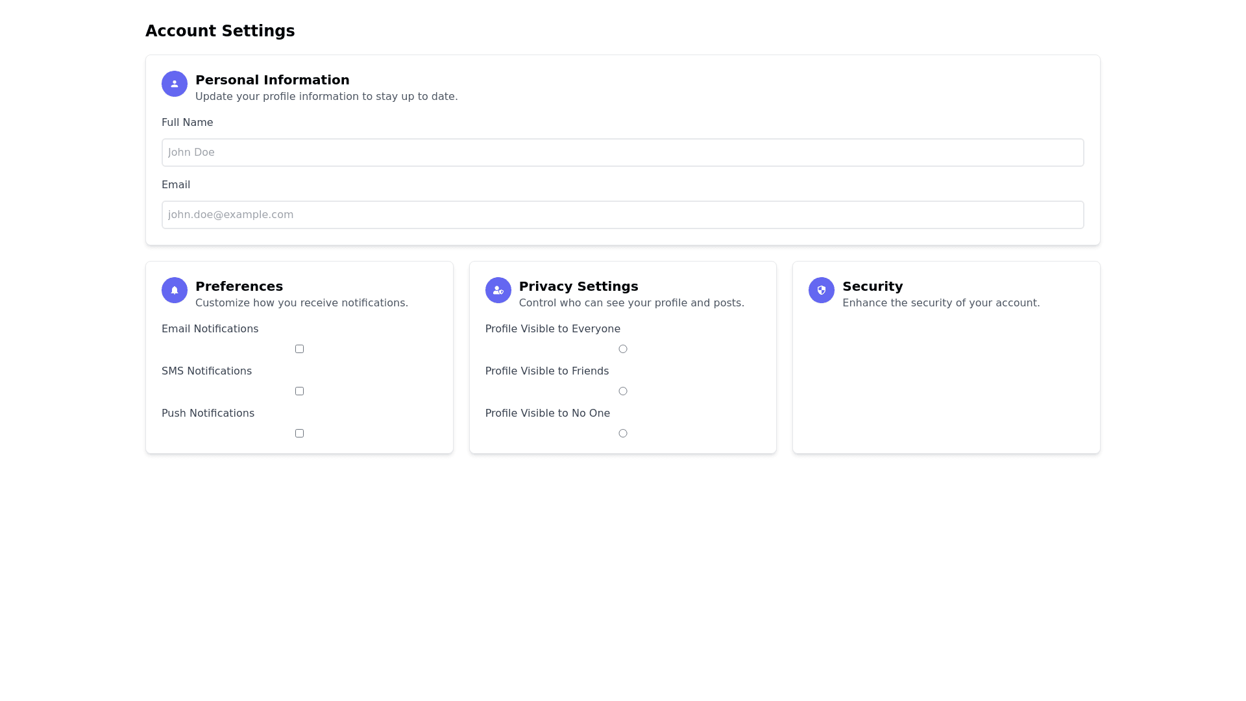Click the Preferences section heading
Screen dimensions: 1246x701
point(239,286)
